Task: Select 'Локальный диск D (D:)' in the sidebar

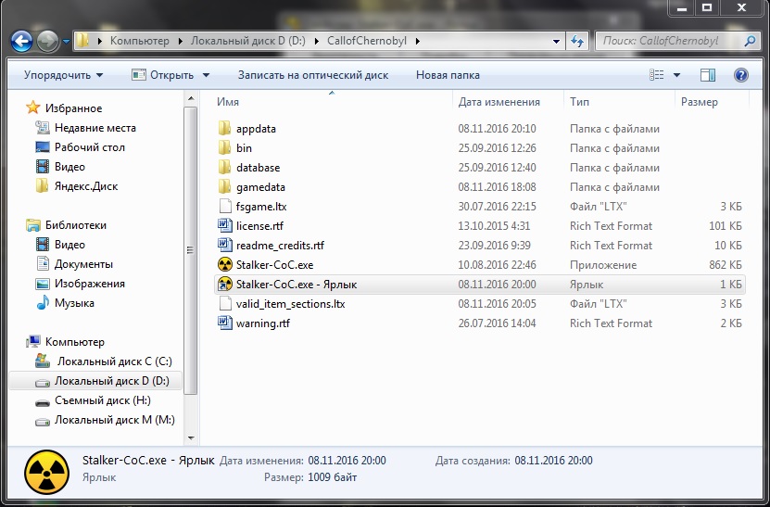Action: click(112, 381)
